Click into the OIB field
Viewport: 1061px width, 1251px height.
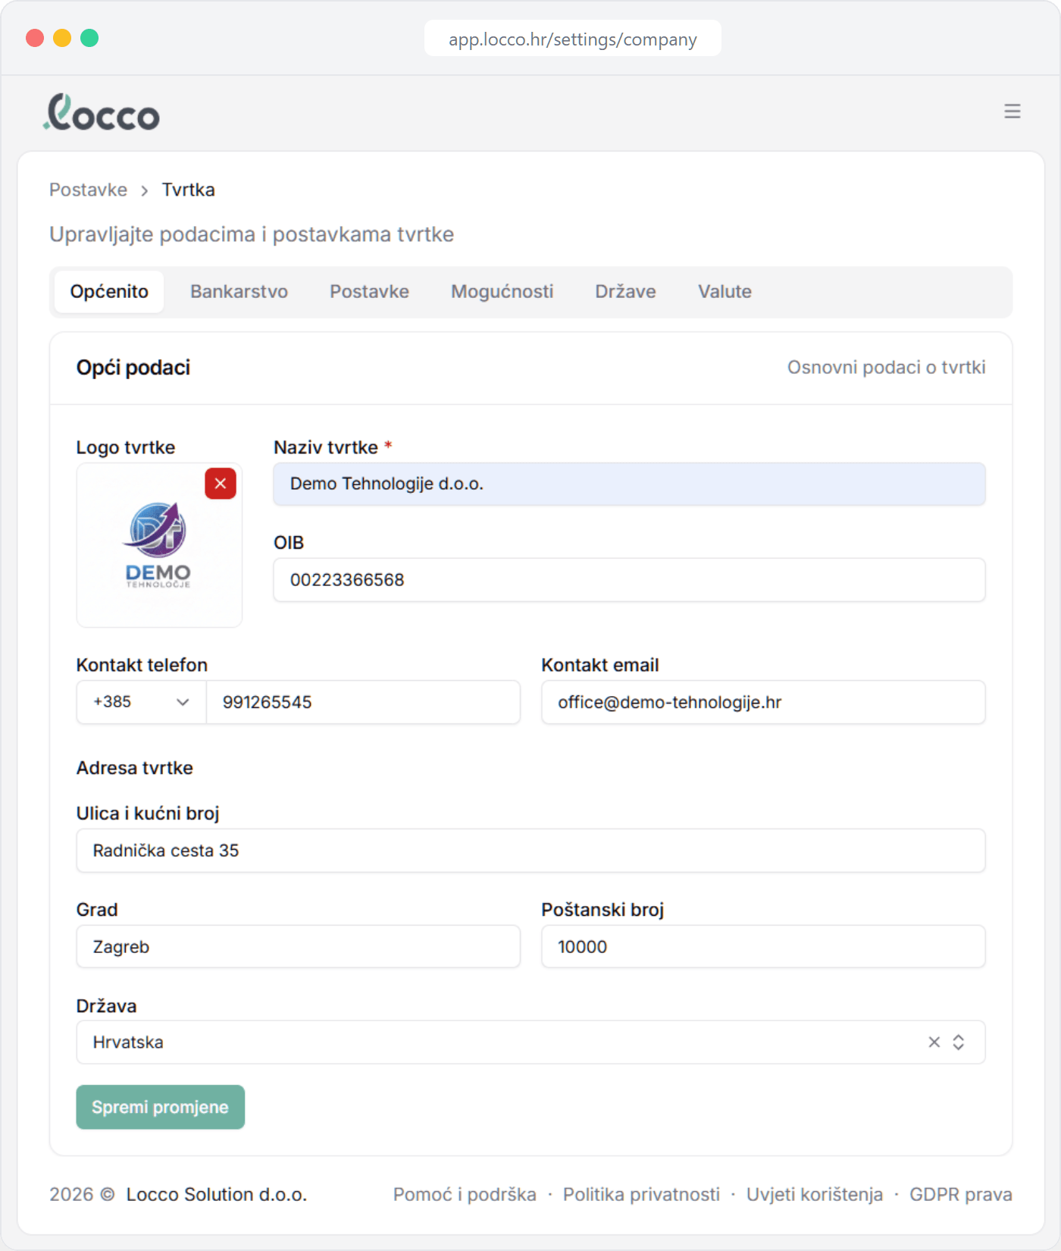pyautogui.click(x=629, y=580)
